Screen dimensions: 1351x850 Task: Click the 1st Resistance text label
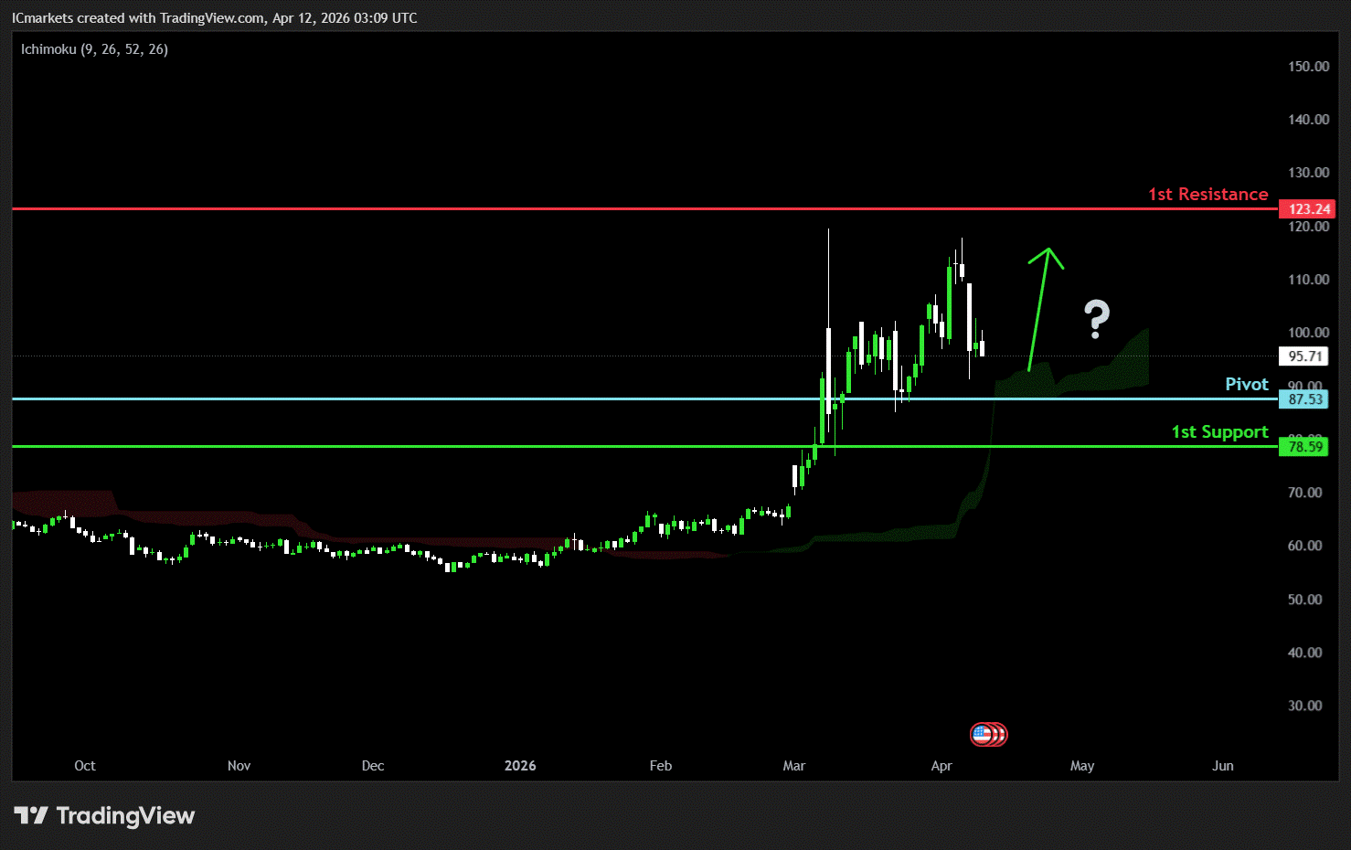click(x=1207, y=194)
